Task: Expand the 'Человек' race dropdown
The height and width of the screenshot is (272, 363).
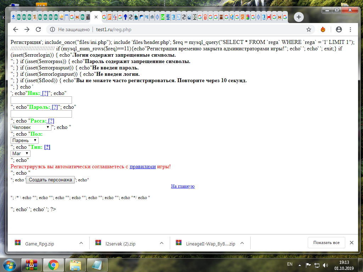Action: [31, 127]
